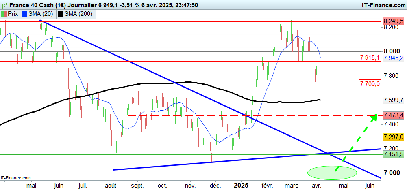The image size is (407, 190).
Task: Select the green ellipse target zone
Action: [x=332, y=172]
